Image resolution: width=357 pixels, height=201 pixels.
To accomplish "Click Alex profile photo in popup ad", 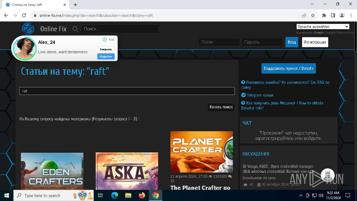I will point(25,48).
